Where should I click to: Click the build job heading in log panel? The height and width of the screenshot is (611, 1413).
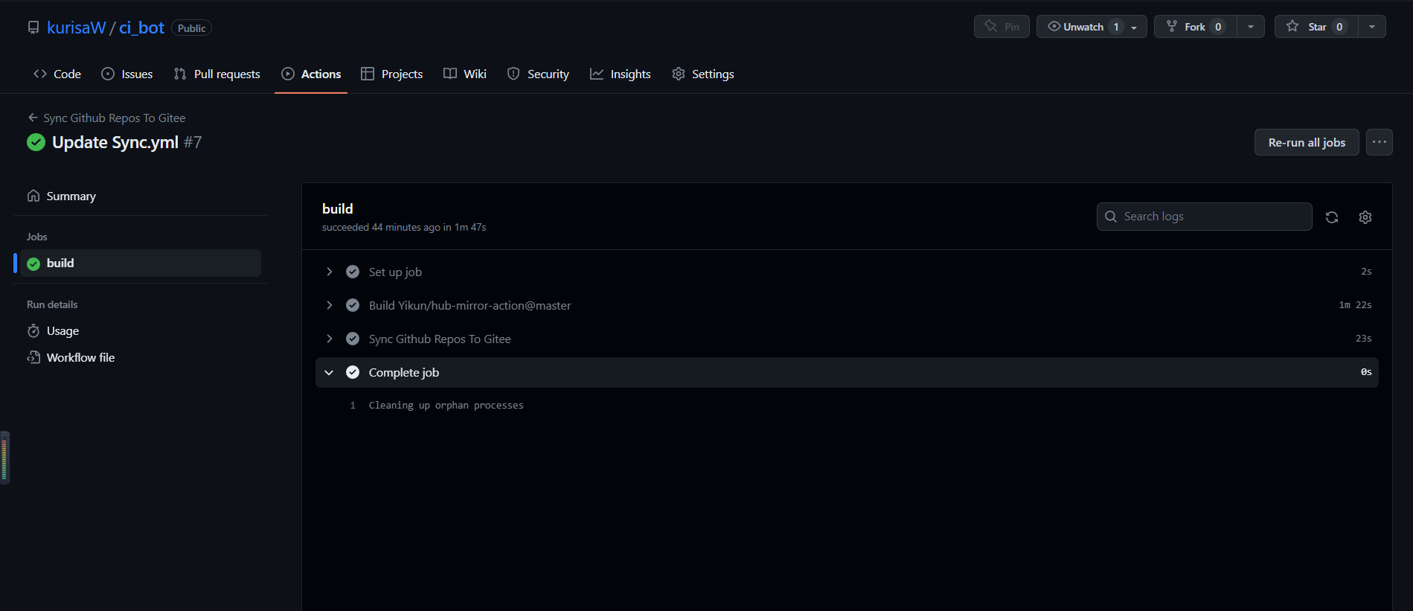tap(338, 209)
